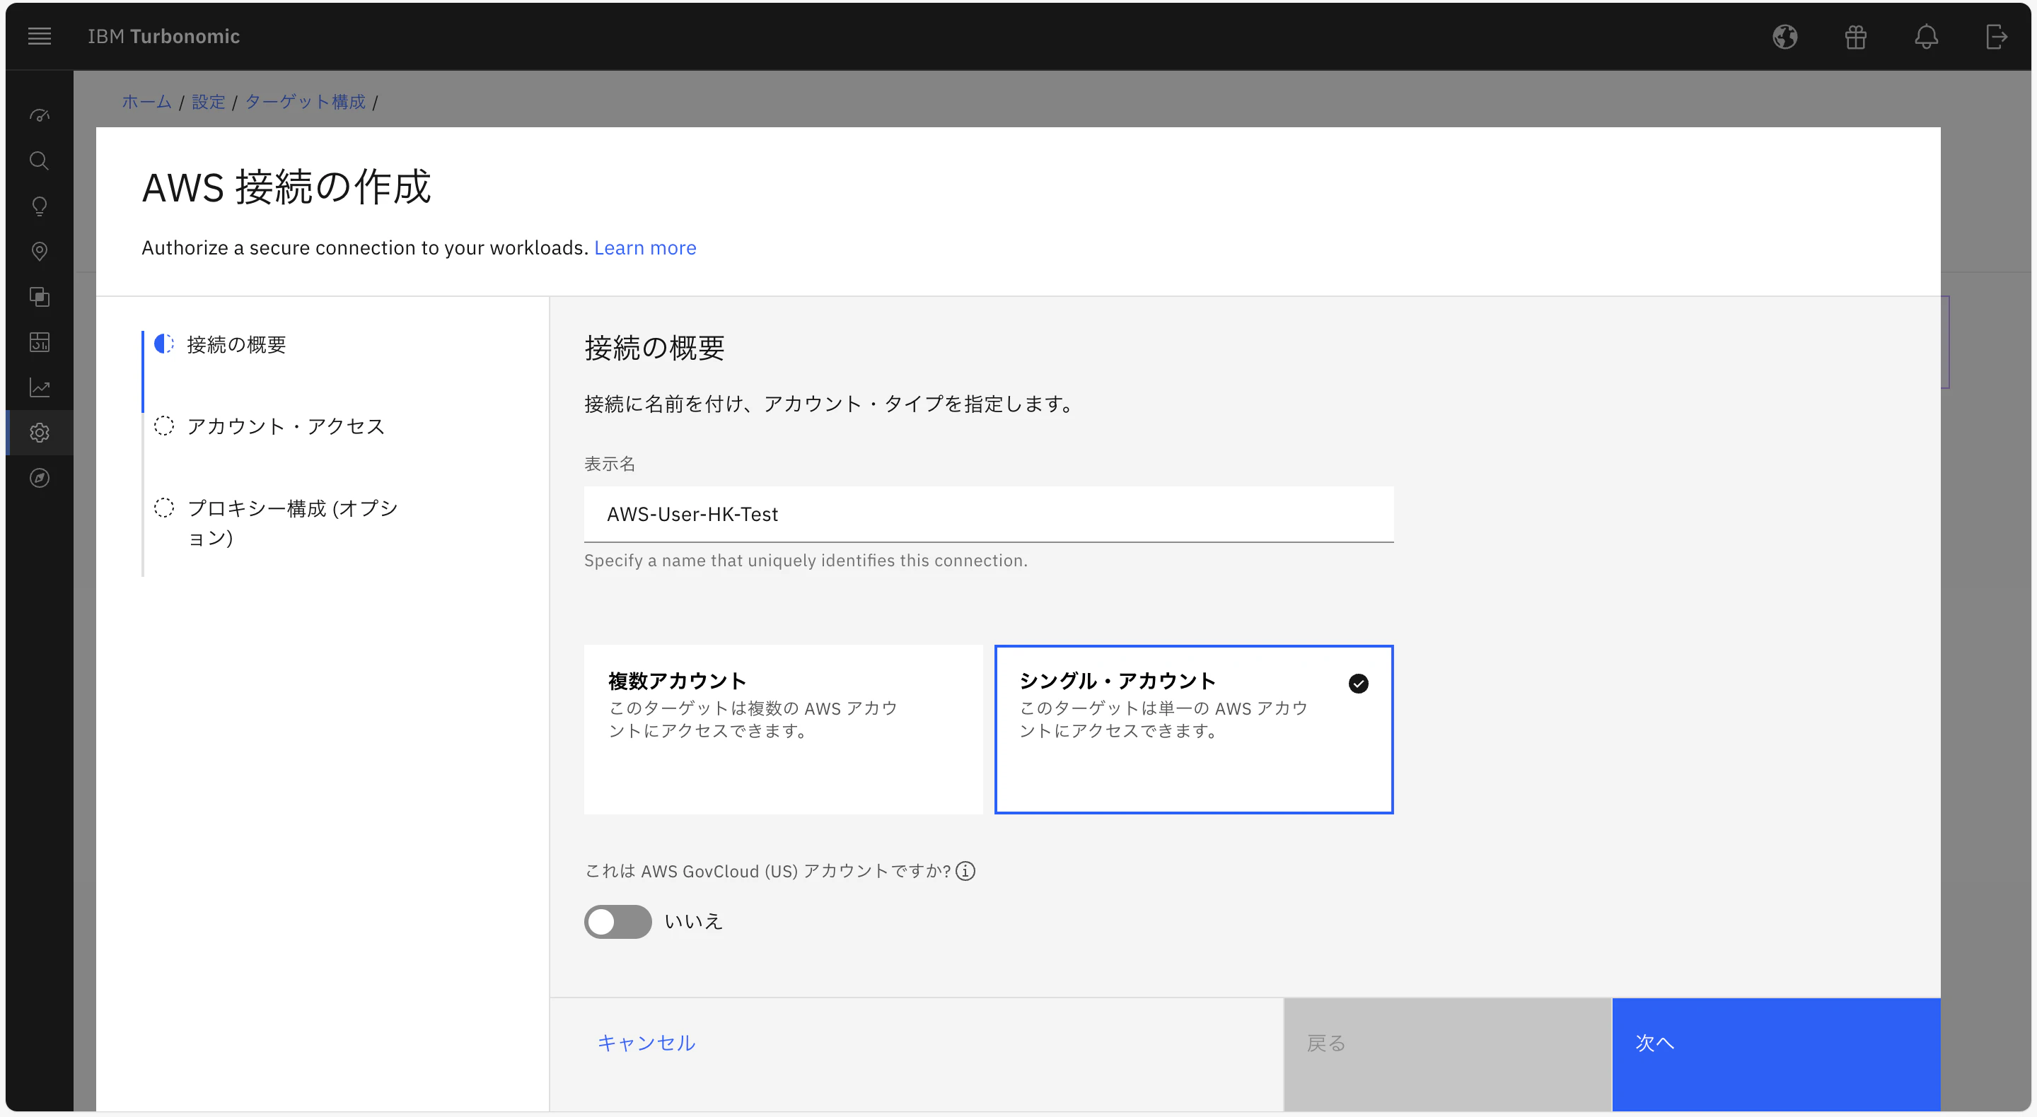Screen dimensions: 2037x1117
Task: Go to 接続の概要 step
Action: click(x=236, y=345)
